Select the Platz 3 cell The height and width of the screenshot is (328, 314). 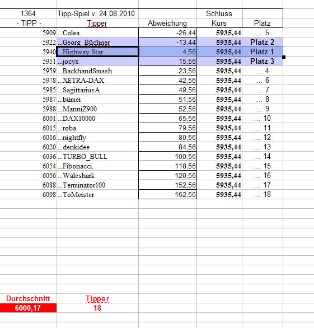point(263,62)
